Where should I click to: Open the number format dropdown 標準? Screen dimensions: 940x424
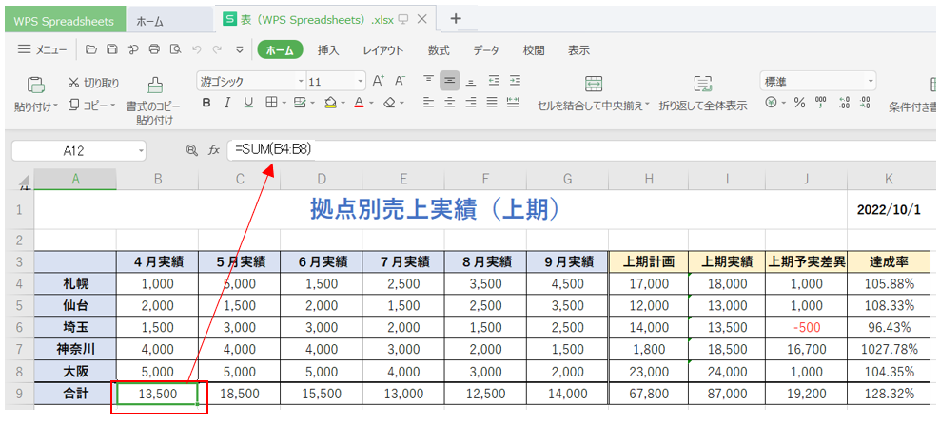pos(869,82)
